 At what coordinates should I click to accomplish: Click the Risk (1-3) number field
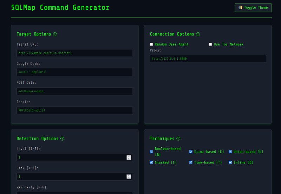click(74, 177)
